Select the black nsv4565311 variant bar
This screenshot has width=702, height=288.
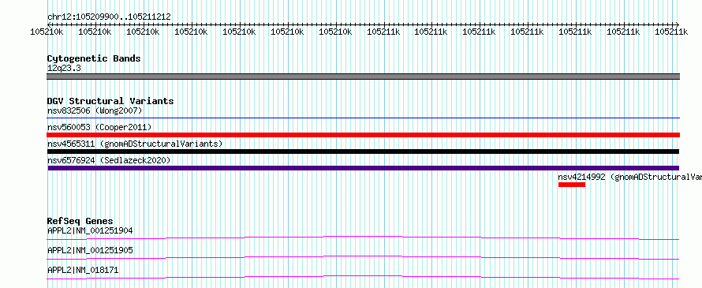click(363, 151)
